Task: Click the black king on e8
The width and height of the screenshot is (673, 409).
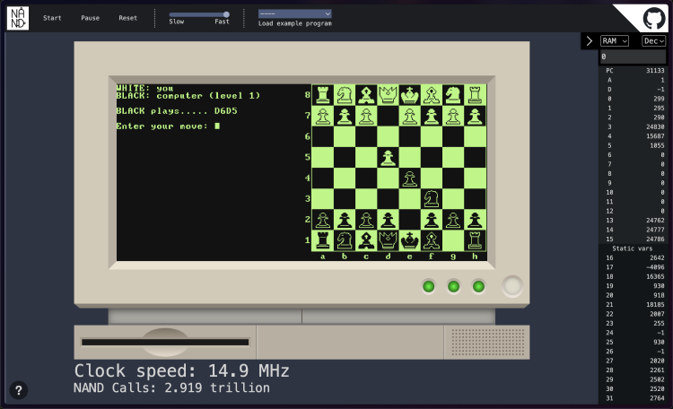Action: tap(410, 94)
